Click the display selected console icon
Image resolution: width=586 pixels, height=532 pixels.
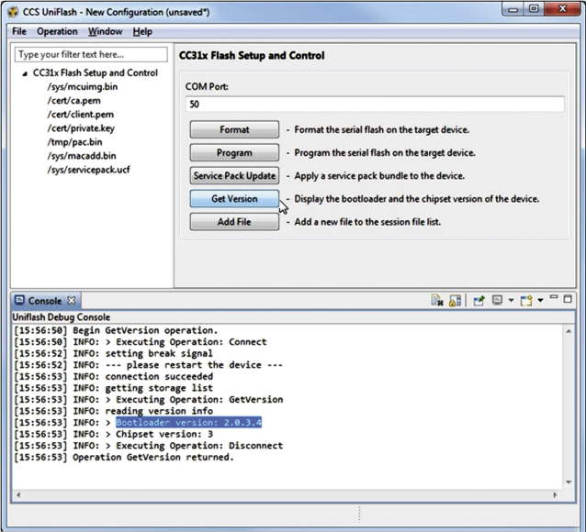point(497,300)
